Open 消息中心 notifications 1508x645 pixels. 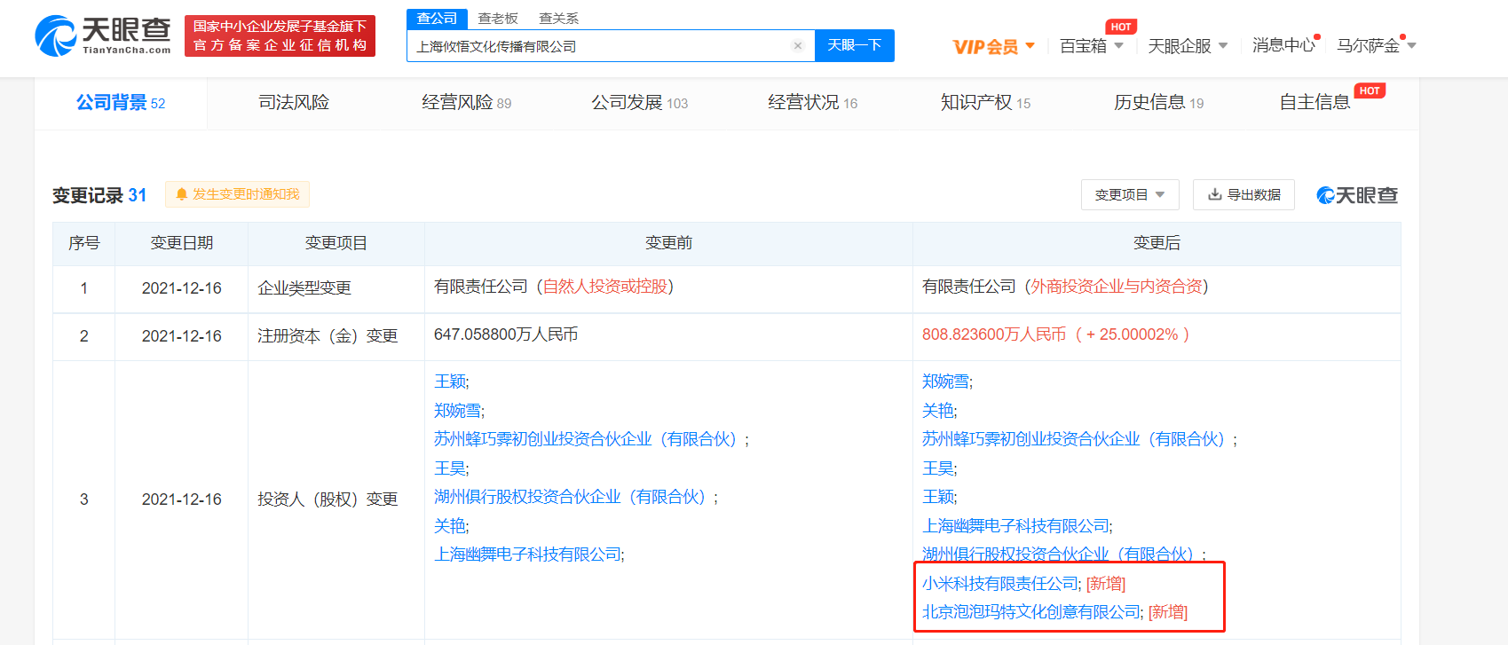(x=1284, y=45)
